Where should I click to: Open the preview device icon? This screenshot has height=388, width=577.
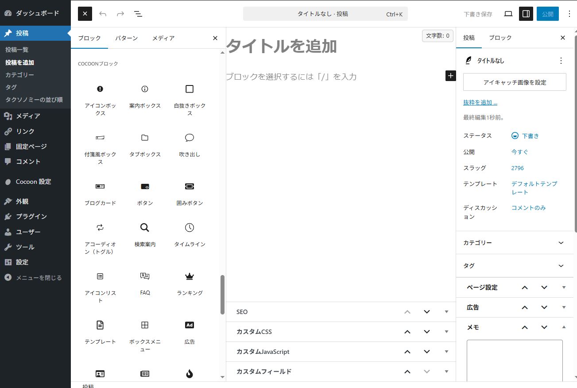point(508,14)
